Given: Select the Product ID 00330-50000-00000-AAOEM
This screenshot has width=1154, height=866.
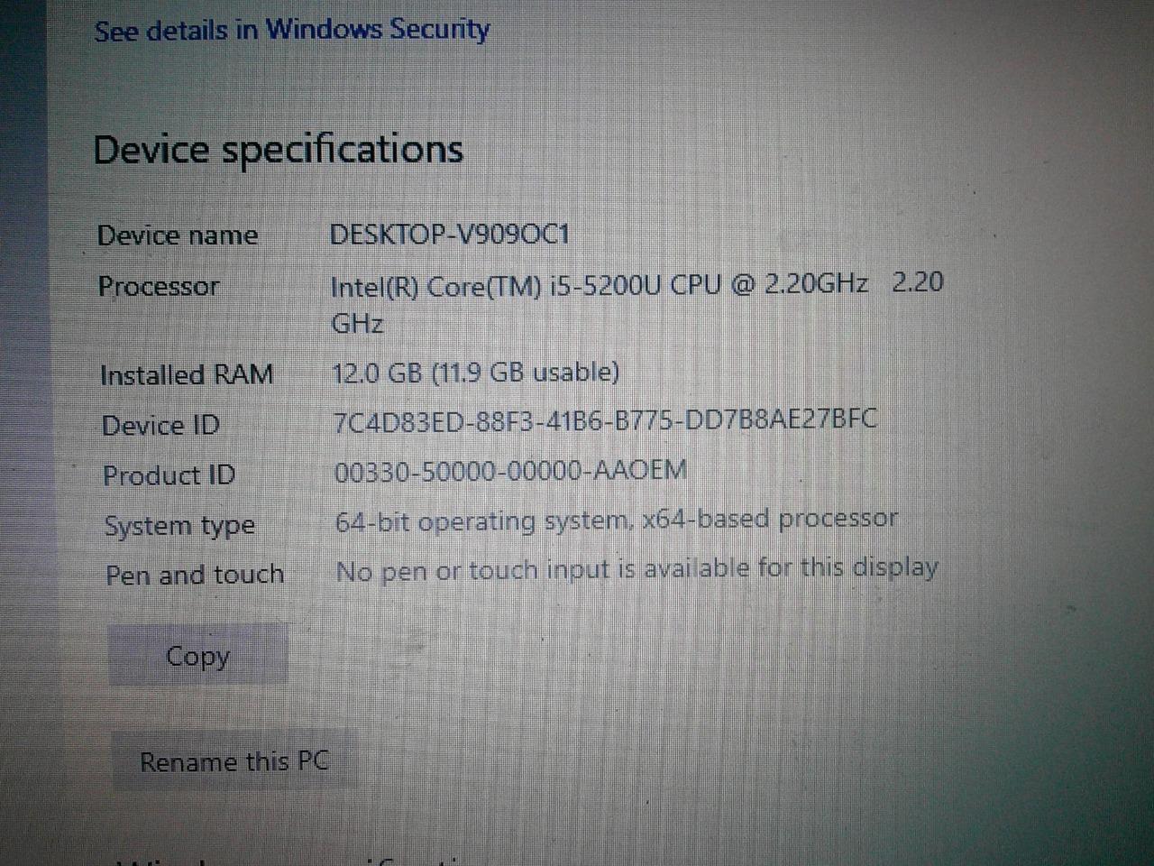Looking at the screenshot, I should (510, 471).
